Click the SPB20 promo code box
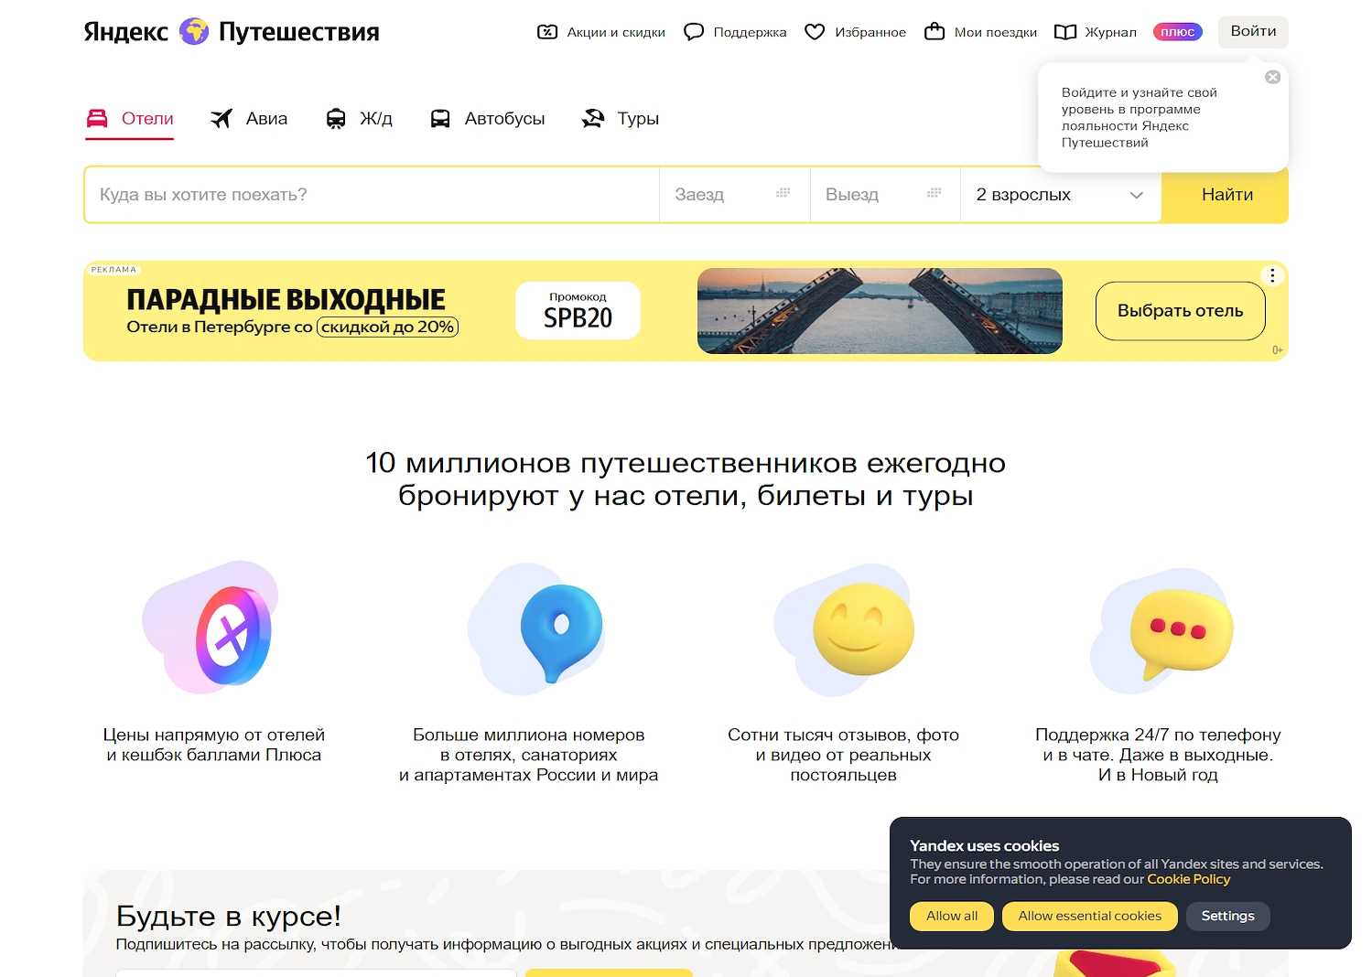This screenshot has height=977, width=1372. point(578,311)
